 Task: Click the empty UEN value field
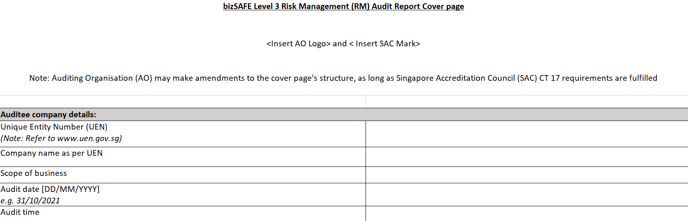[527, 134]
